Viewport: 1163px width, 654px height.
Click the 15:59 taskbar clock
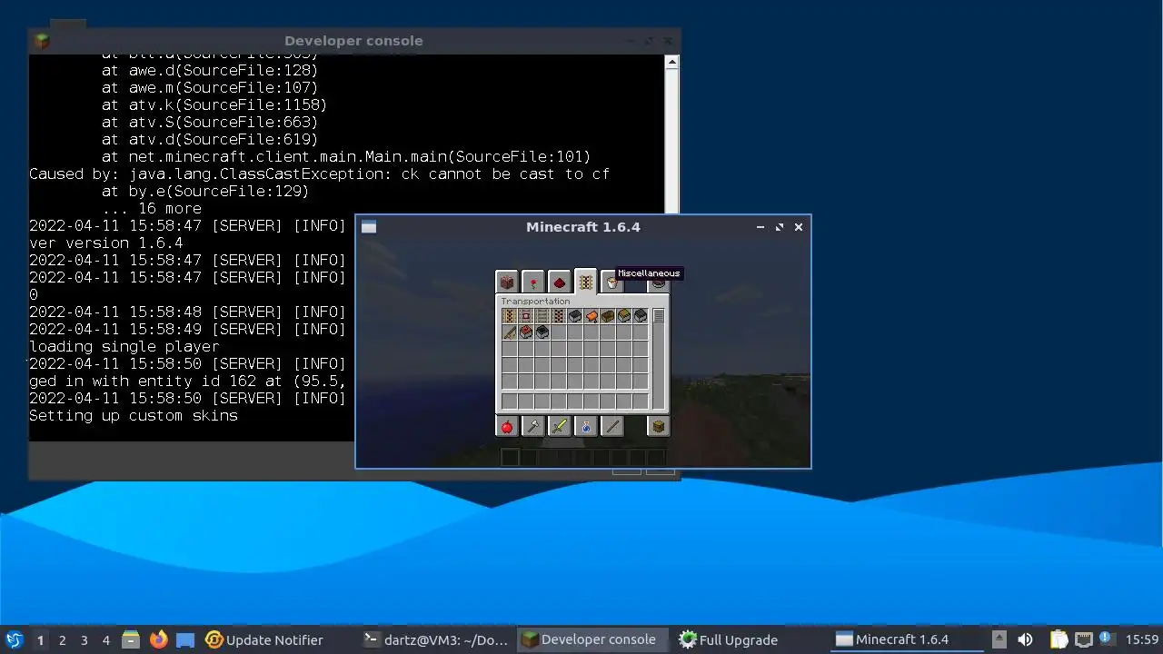pos(1142,639)
